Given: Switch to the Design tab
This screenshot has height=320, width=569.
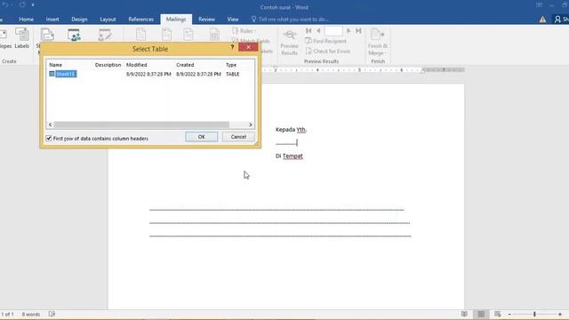Looking at the screenshot, I should [x=79, y=20].
